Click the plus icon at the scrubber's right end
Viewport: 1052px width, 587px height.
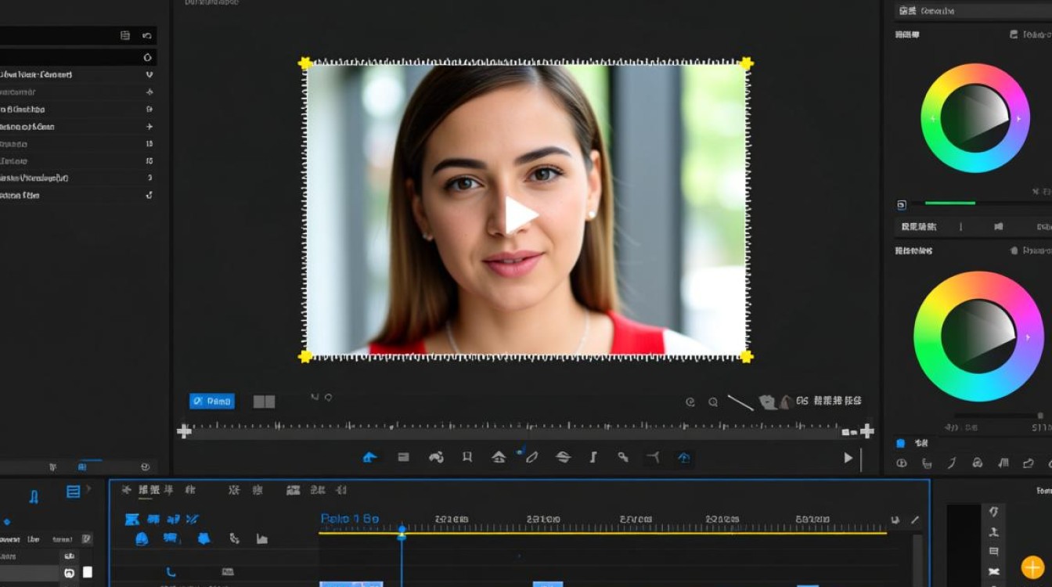pos(867,431)
